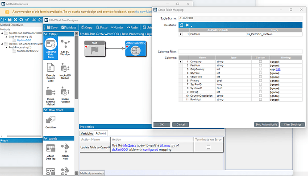Toggle the Terminate on Error checkbox

208,147
